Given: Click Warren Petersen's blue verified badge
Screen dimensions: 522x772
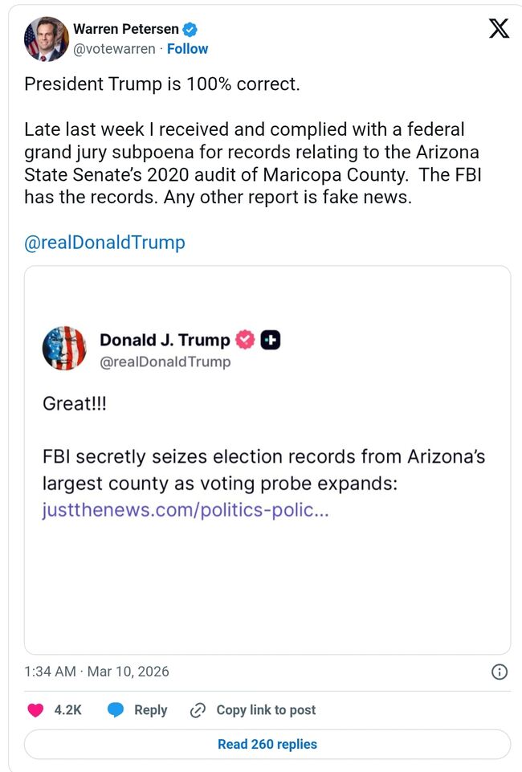Looking at the screenshot, I should point(190,30).
